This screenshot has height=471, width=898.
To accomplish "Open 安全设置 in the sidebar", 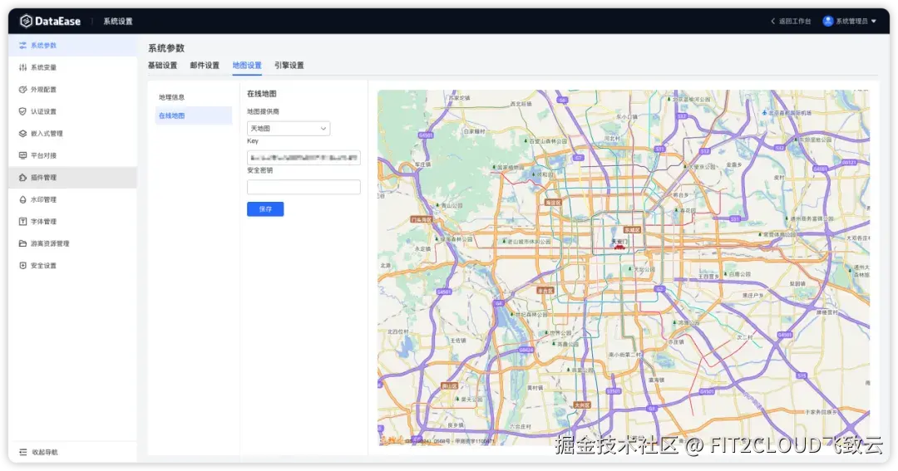I will click(x=72, y=266).
